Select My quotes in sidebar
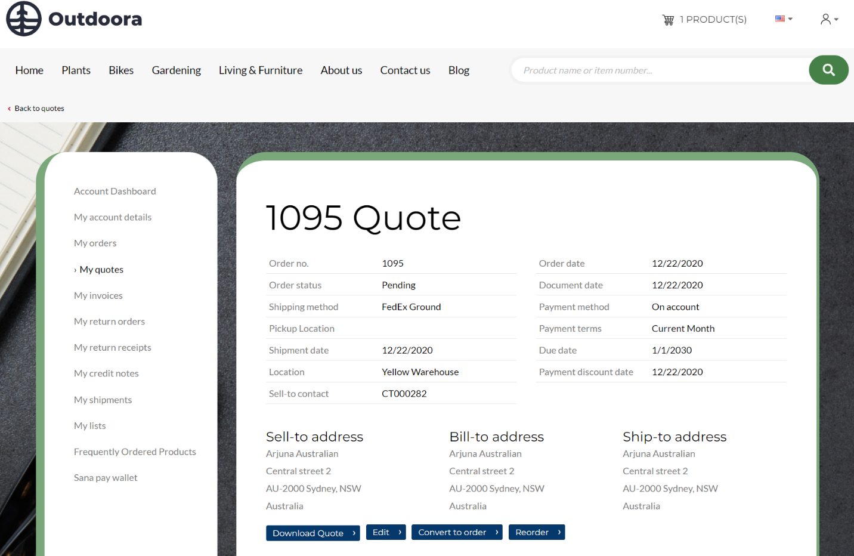Image resolution: width=854 pixels, height=556 pixels. pyautogui.click(x=101, y=270)
